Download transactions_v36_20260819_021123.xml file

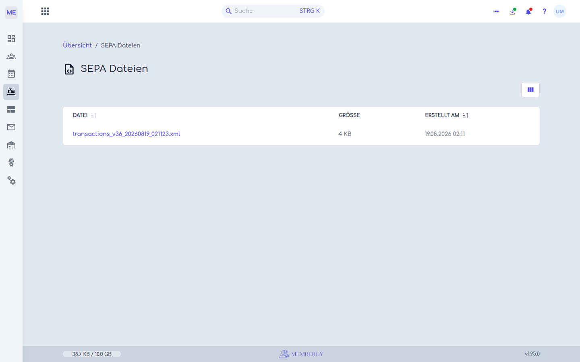(x=126, y=134)
